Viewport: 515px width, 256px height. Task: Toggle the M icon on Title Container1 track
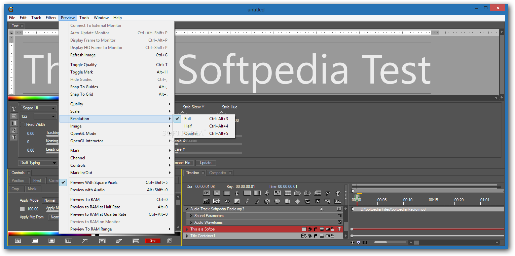328,236
